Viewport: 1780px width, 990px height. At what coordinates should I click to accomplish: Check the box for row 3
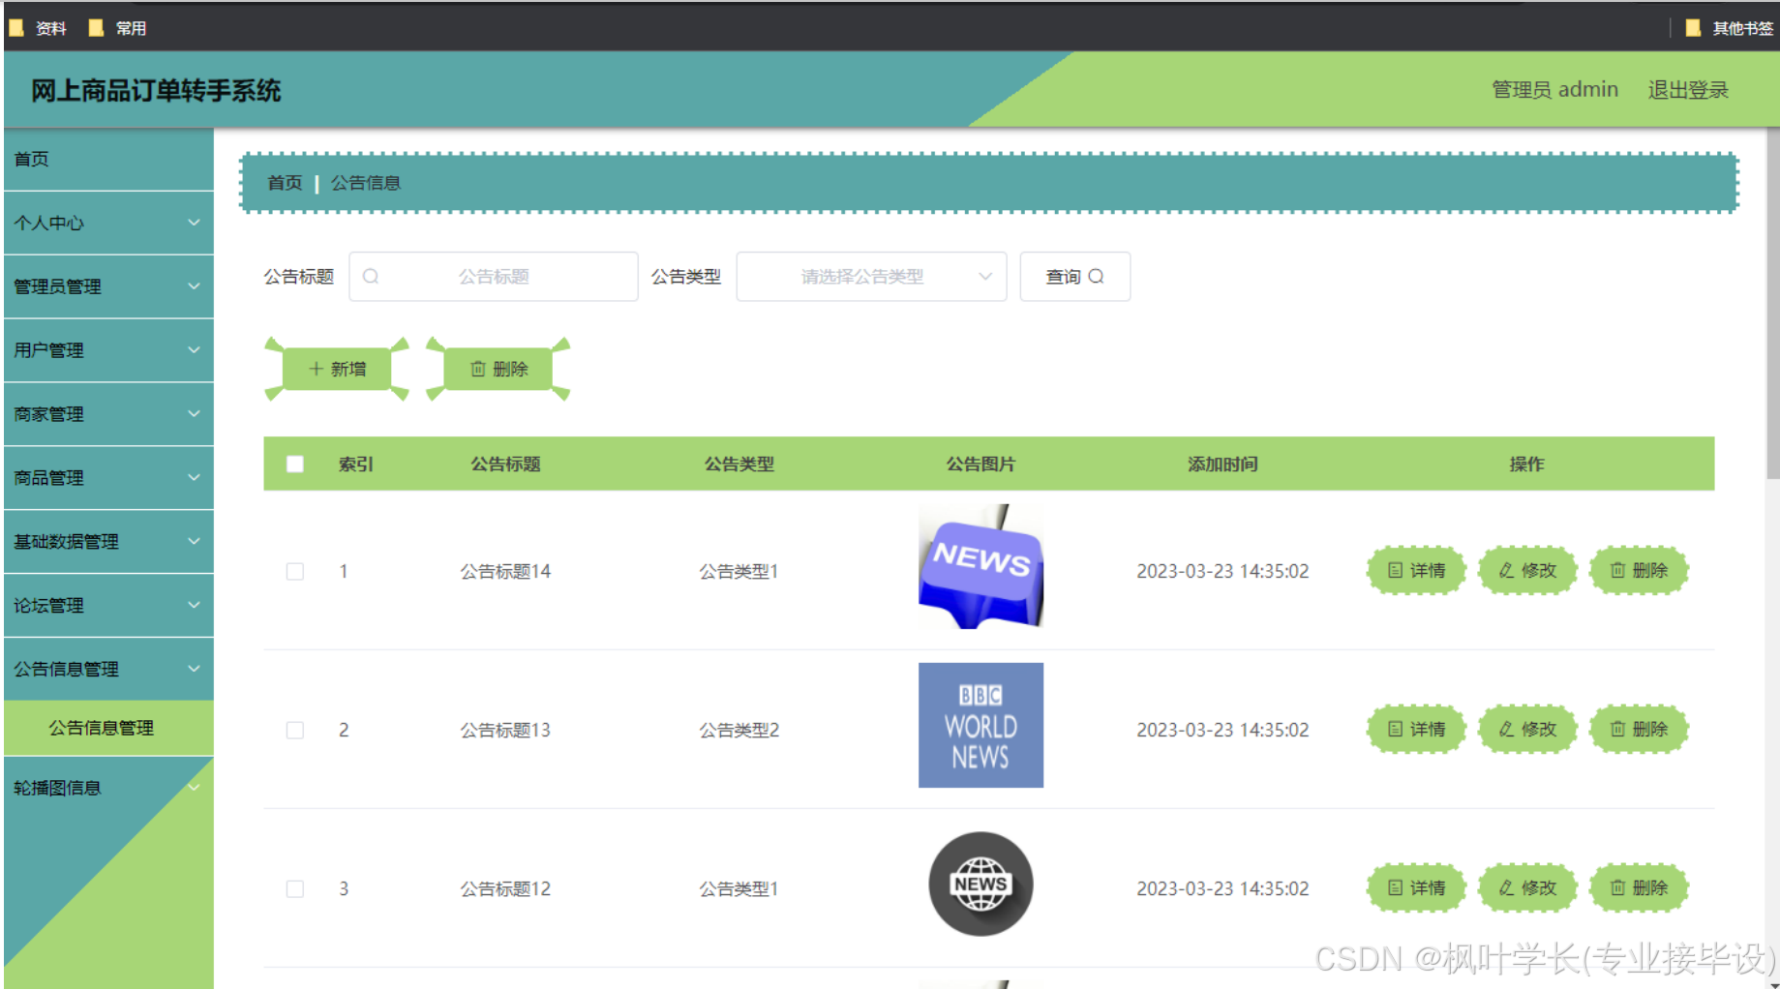coord(295,889)
